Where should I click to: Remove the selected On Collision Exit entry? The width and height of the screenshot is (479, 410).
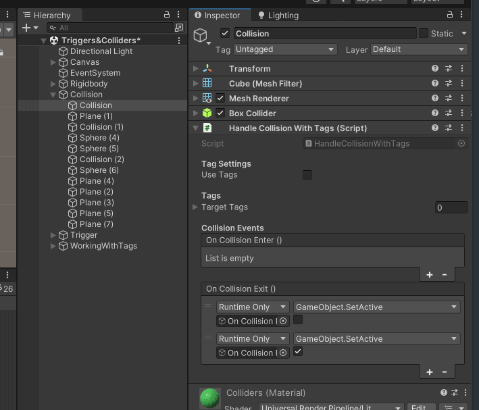click(x=445, y=372)
